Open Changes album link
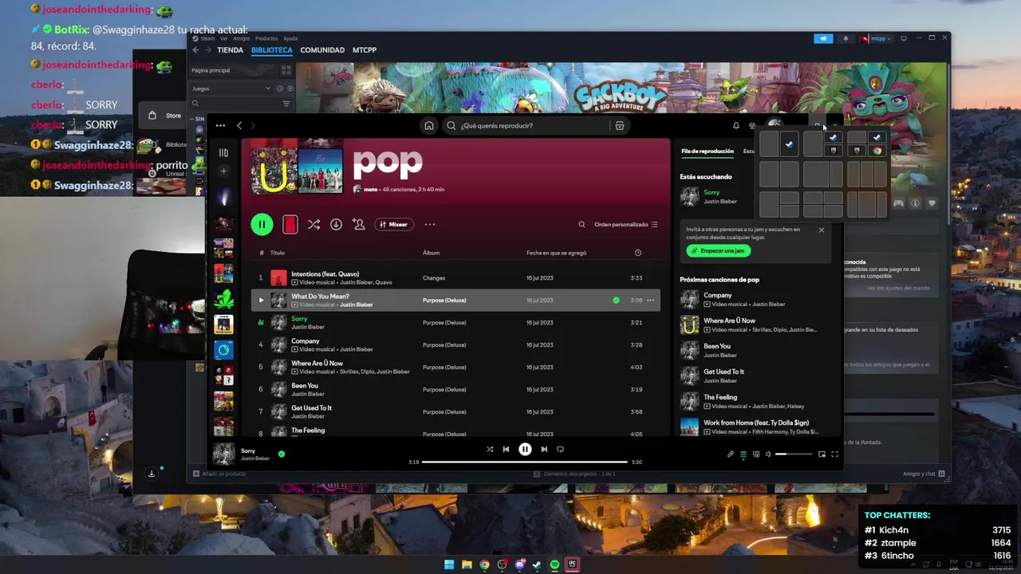This screenshot has width=1021, height=574. pyautogui.click(x=434, y=278)
